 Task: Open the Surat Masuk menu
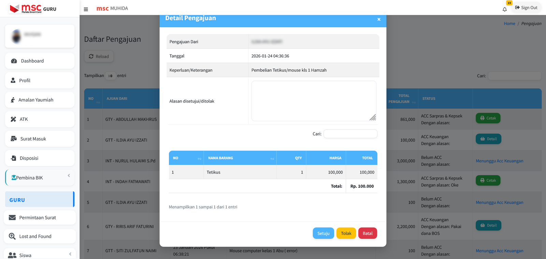40,139
